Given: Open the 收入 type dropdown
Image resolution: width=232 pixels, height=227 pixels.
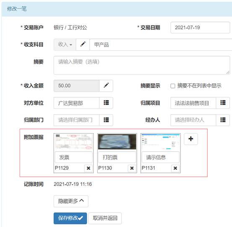Looking at the screenshot, I should click(x=65, y=44).
